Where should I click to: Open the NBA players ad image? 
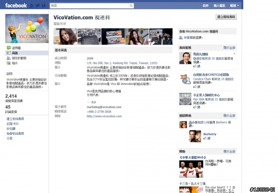[x=191, y=169]
